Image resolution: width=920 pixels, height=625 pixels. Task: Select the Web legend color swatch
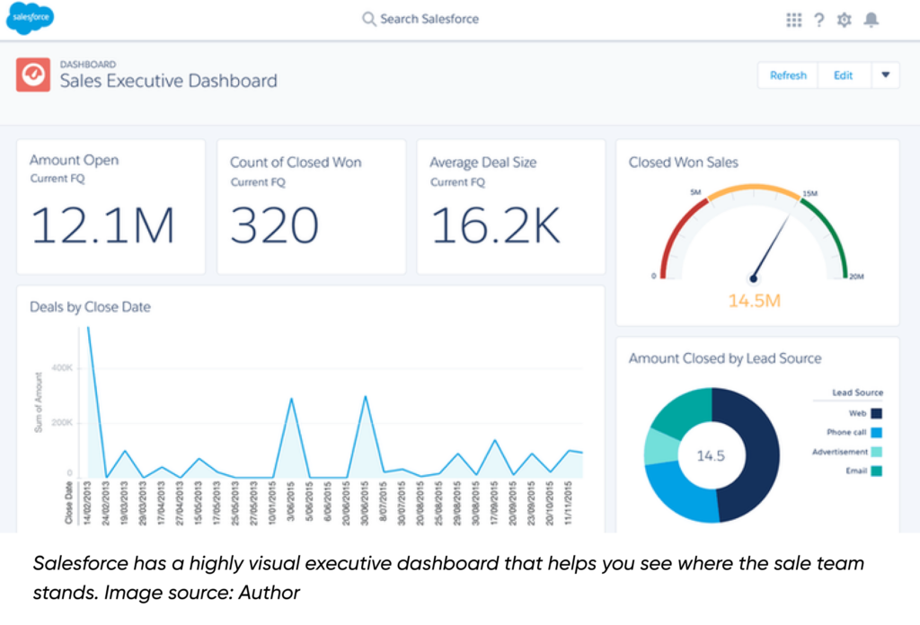coord(876,413)
